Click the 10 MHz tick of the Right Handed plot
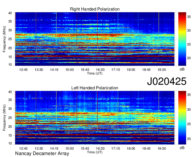 [10, 65]
